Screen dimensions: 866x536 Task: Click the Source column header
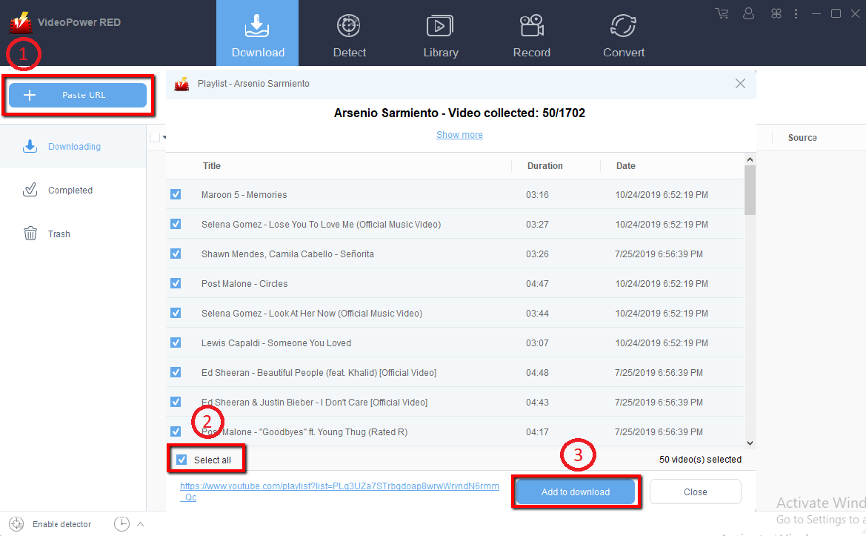coord(802,138)
